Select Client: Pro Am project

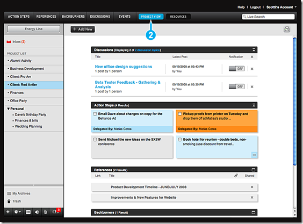(34, 77)
